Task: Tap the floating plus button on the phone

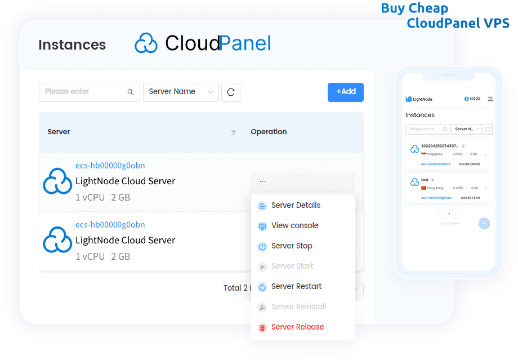Action: tap(484, 224)
